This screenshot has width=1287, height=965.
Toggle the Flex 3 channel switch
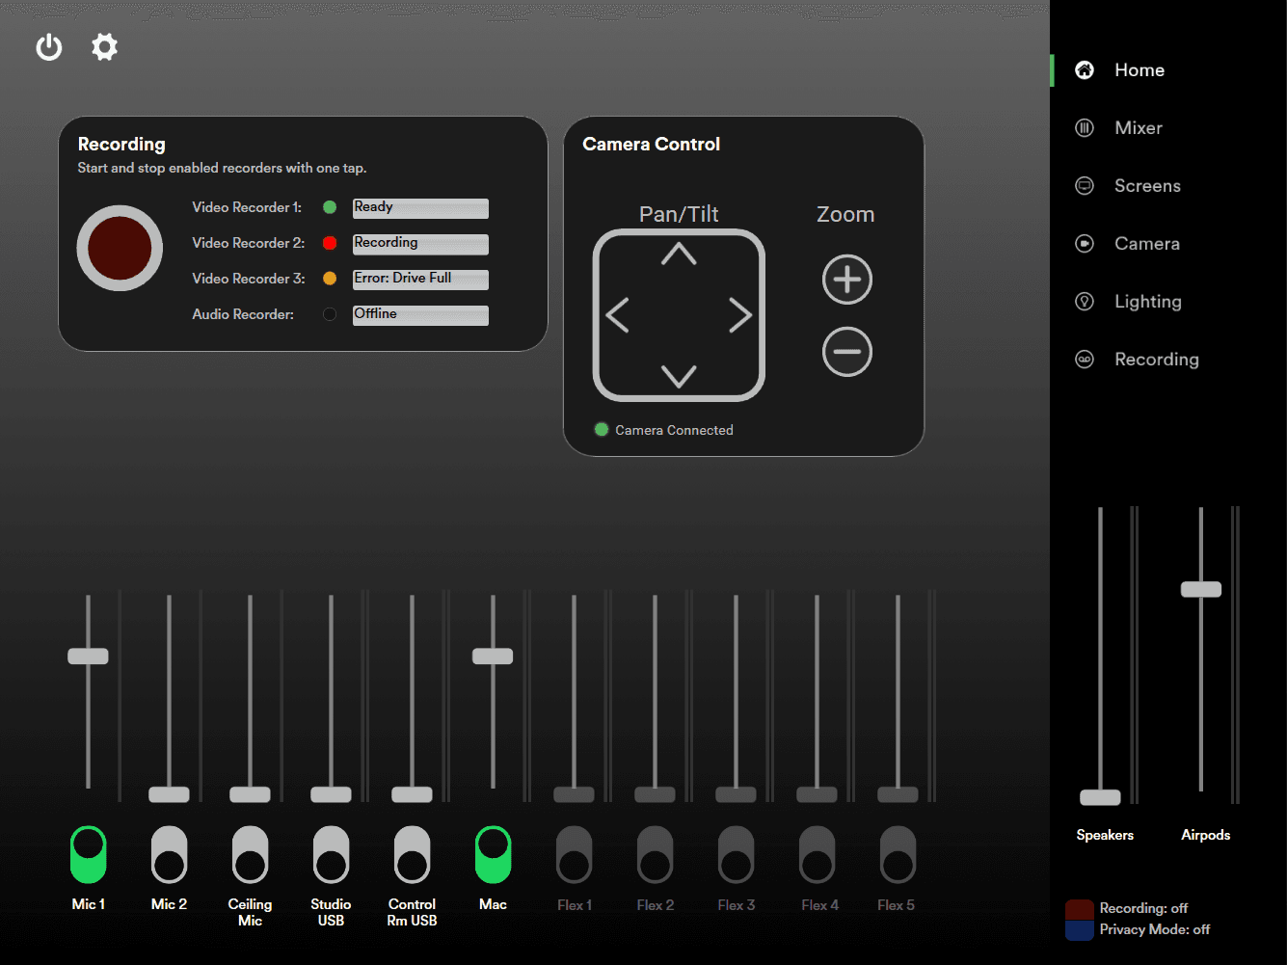click(737, 854)
